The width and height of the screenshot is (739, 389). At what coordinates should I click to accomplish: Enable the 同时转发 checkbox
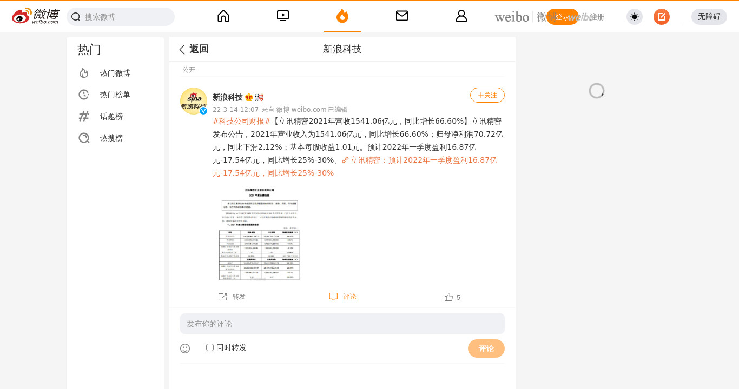210,347
